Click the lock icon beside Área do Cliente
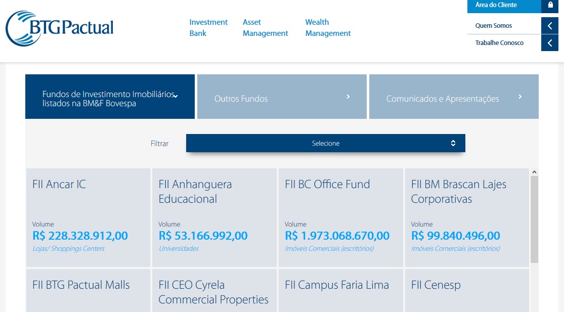564x312 pixels. 550,6
